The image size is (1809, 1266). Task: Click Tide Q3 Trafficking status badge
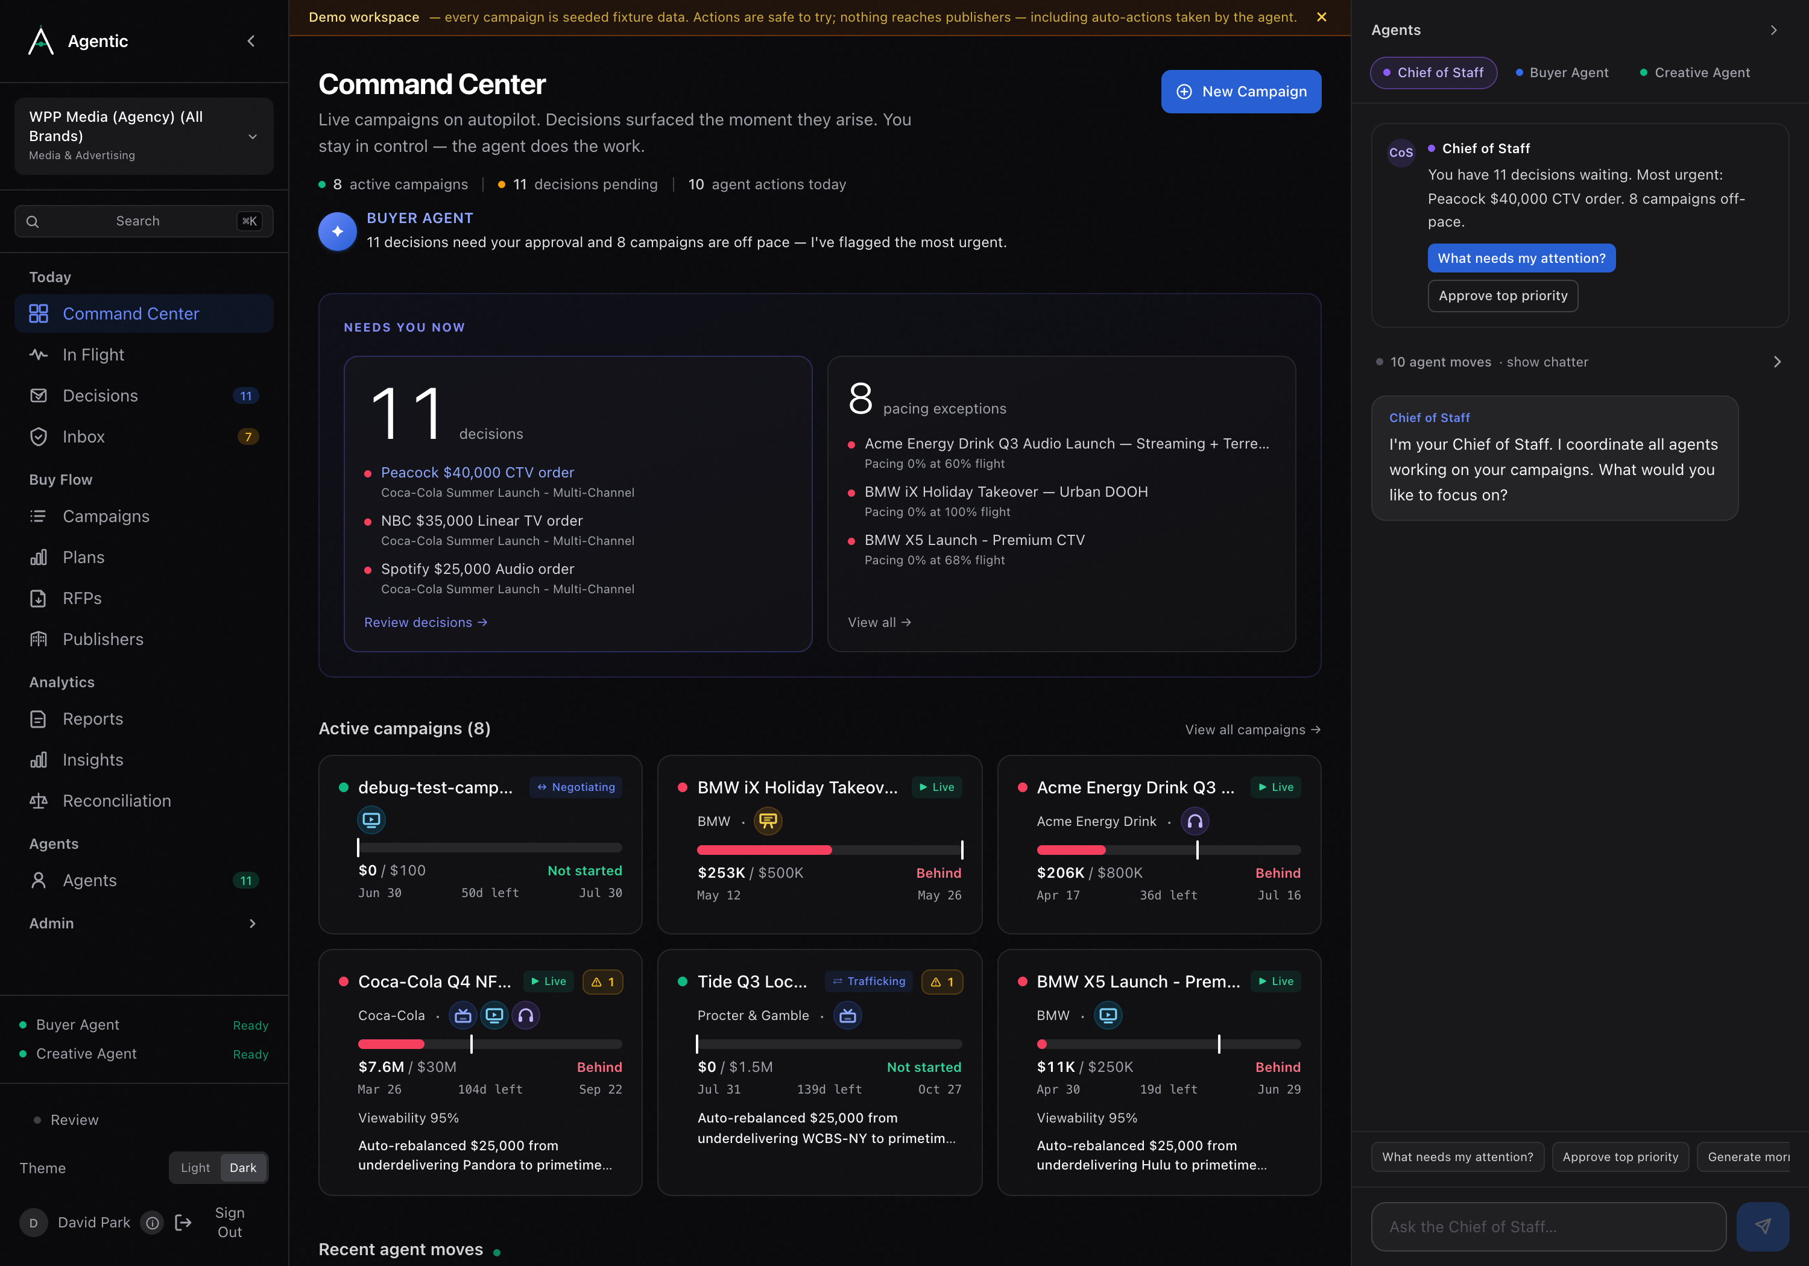pos(869,981)
